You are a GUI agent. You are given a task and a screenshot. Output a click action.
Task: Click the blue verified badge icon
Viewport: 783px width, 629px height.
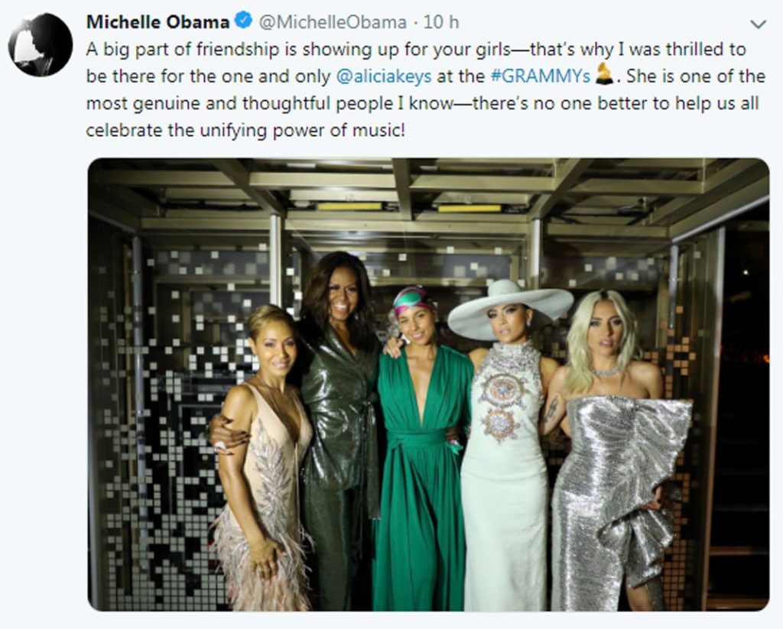(243, 21)
